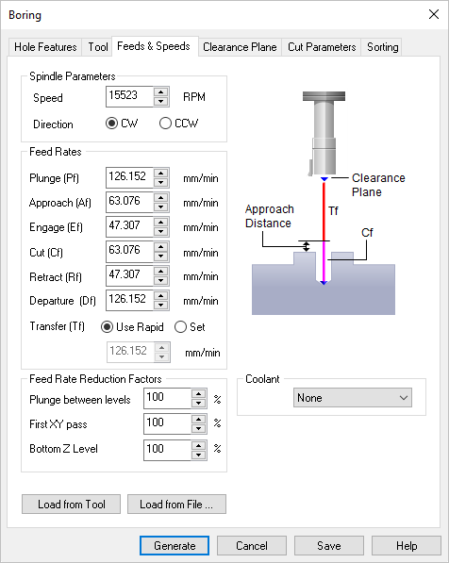The height and width of the screenshot is (563, 449).
Task: Edit the Approach (Af) value field
Action: [129, 202]
